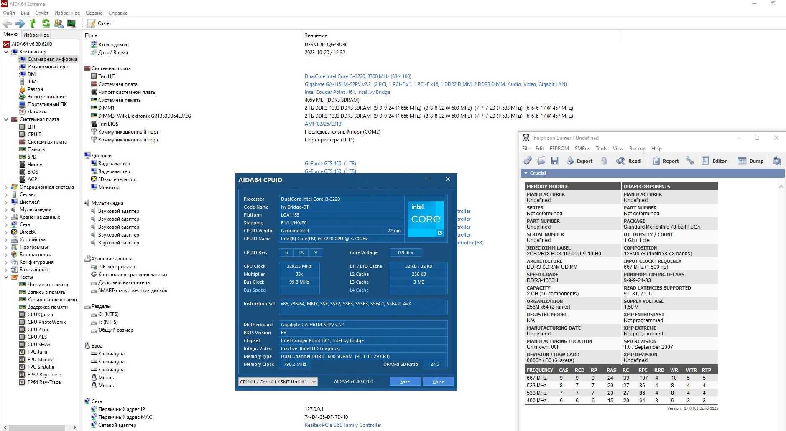Click the Thaiphoon panel scroll-up arrow
Screen dimensions: 786x431
click(x=781, y=187)
